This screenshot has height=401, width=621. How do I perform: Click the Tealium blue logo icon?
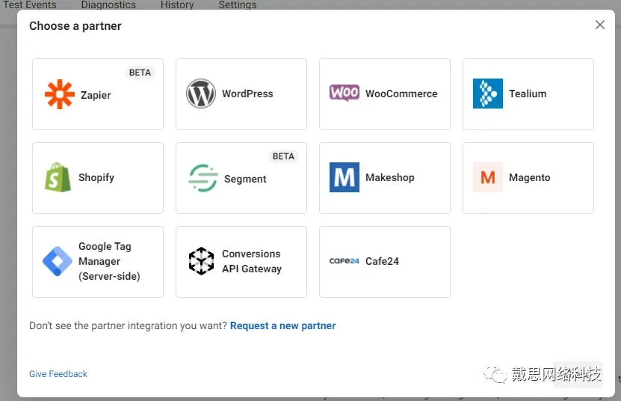pyautogui.click(x=487, y=94)
